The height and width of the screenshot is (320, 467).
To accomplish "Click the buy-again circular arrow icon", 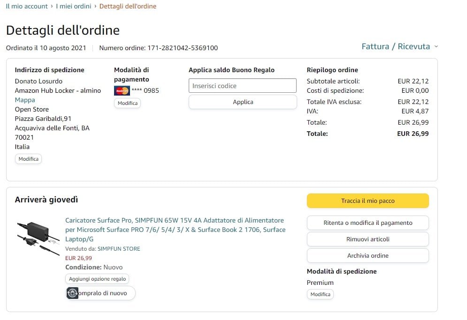I will (72, 293).
